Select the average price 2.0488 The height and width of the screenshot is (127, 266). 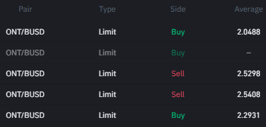tap(248, 32)
